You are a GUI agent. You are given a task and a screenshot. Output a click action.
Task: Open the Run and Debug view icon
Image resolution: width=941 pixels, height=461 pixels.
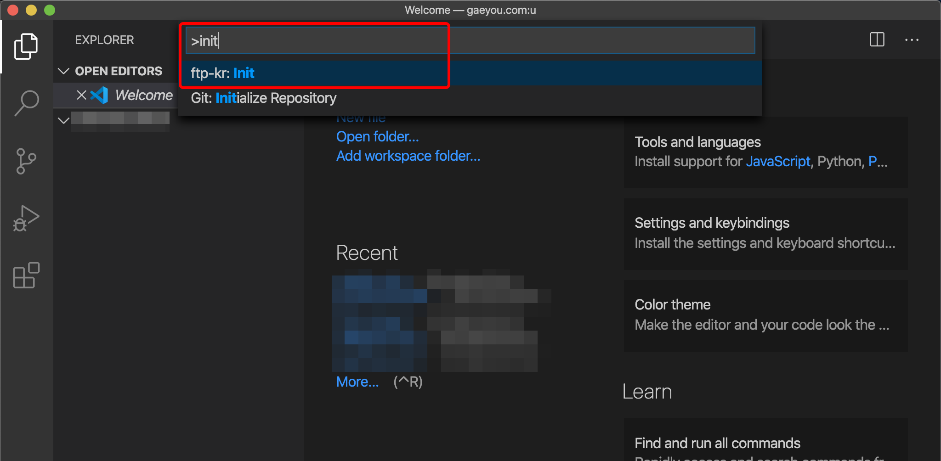coord(26,218)
